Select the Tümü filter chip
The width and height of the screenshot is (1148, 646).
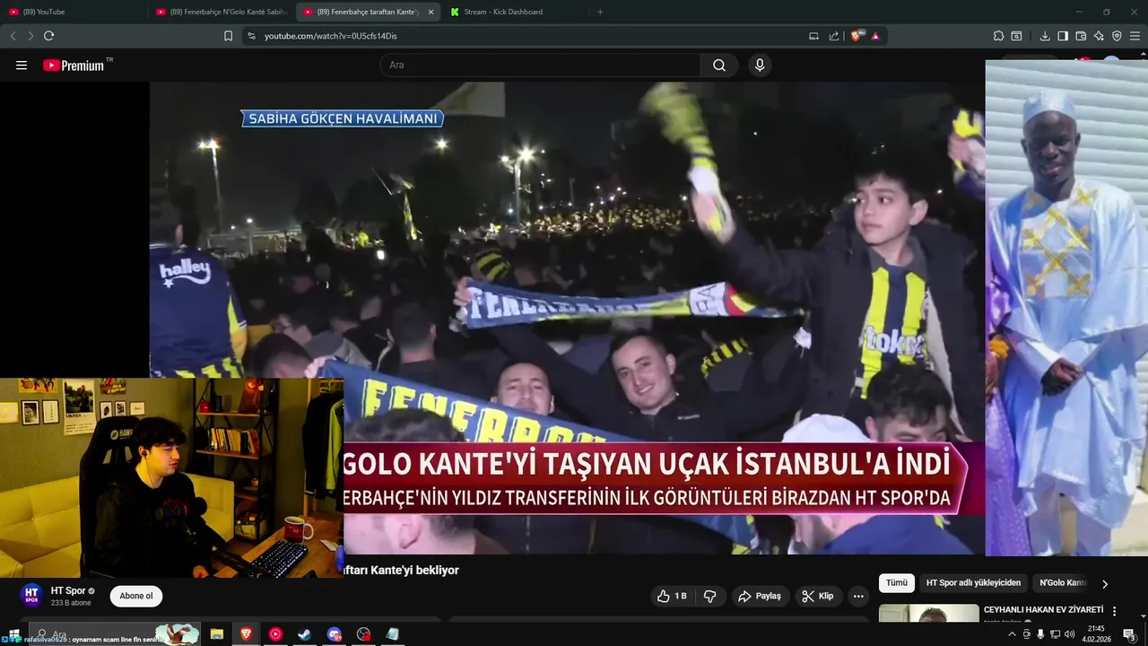[x=897, y=583]
